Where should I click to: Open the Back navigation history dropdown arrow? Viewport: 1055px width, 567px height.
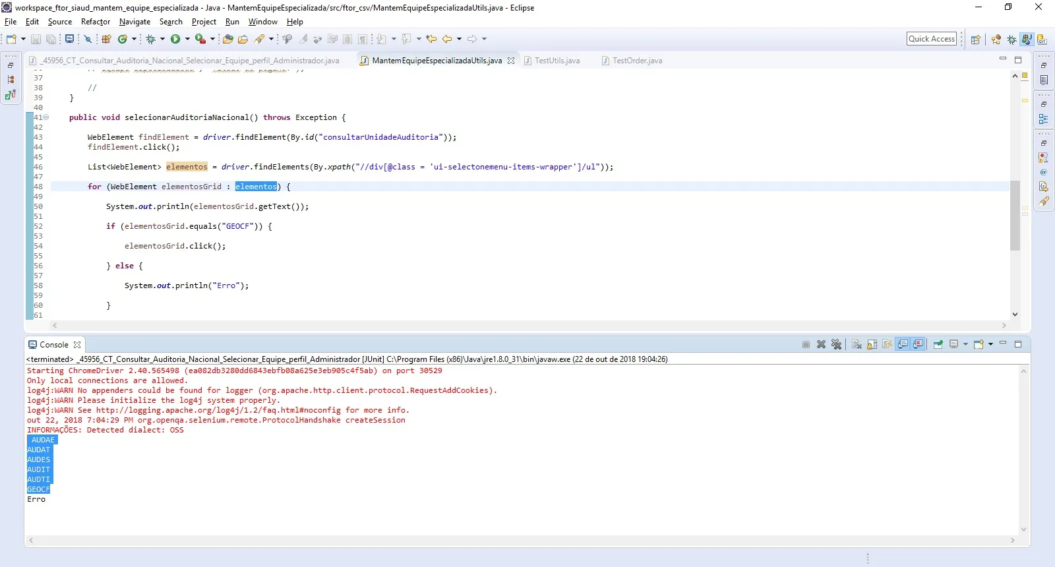coord(459,39)
